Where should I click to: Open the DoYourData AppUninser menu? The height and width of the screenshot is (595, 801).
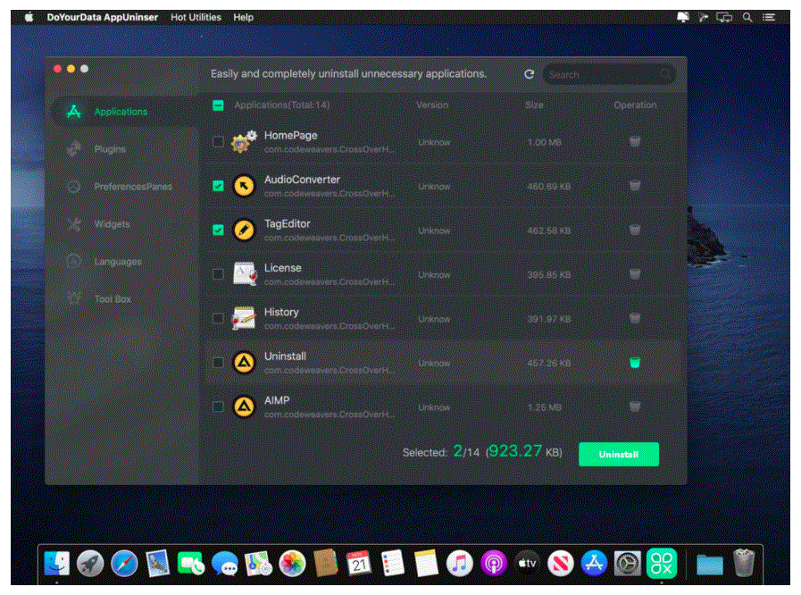click(x=102, y=17)
